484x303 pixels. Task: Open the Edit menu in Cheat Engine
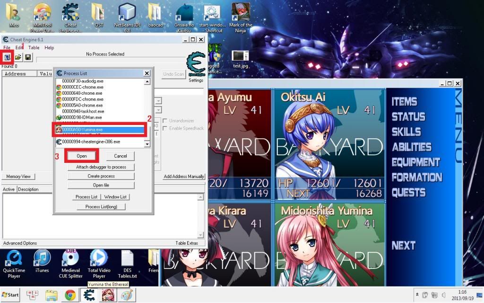point(19,48)
